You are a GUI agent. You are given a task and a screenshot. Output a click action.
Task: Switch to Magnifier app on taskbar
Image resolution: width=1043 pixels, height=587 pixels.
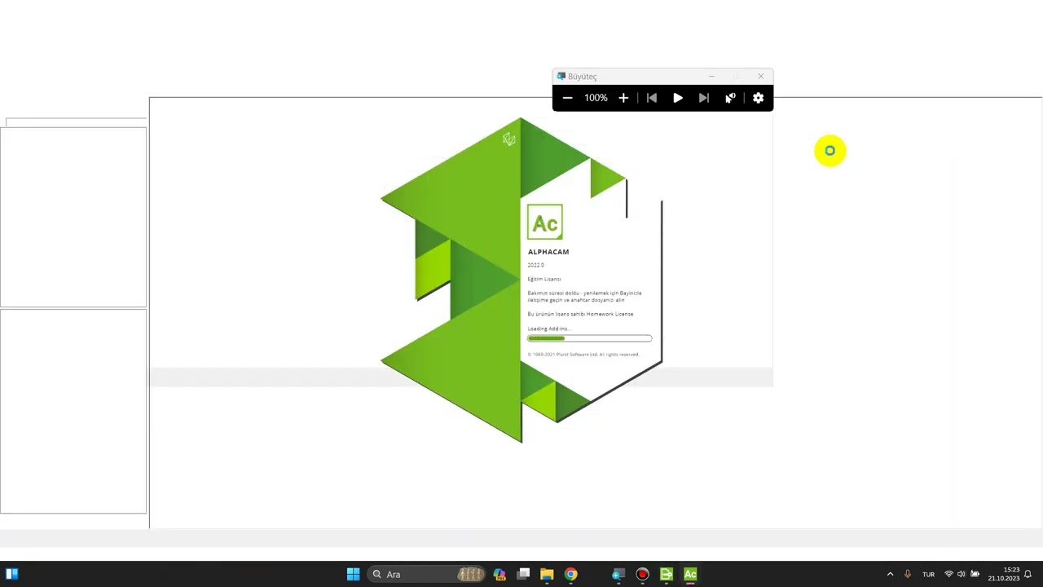pyautogui.click(x=618, y=574)
